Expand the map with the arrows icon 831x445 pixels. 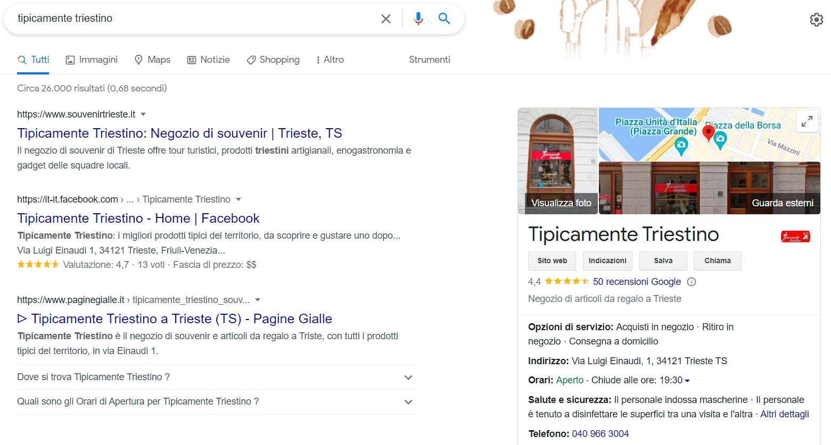point(807,121)
